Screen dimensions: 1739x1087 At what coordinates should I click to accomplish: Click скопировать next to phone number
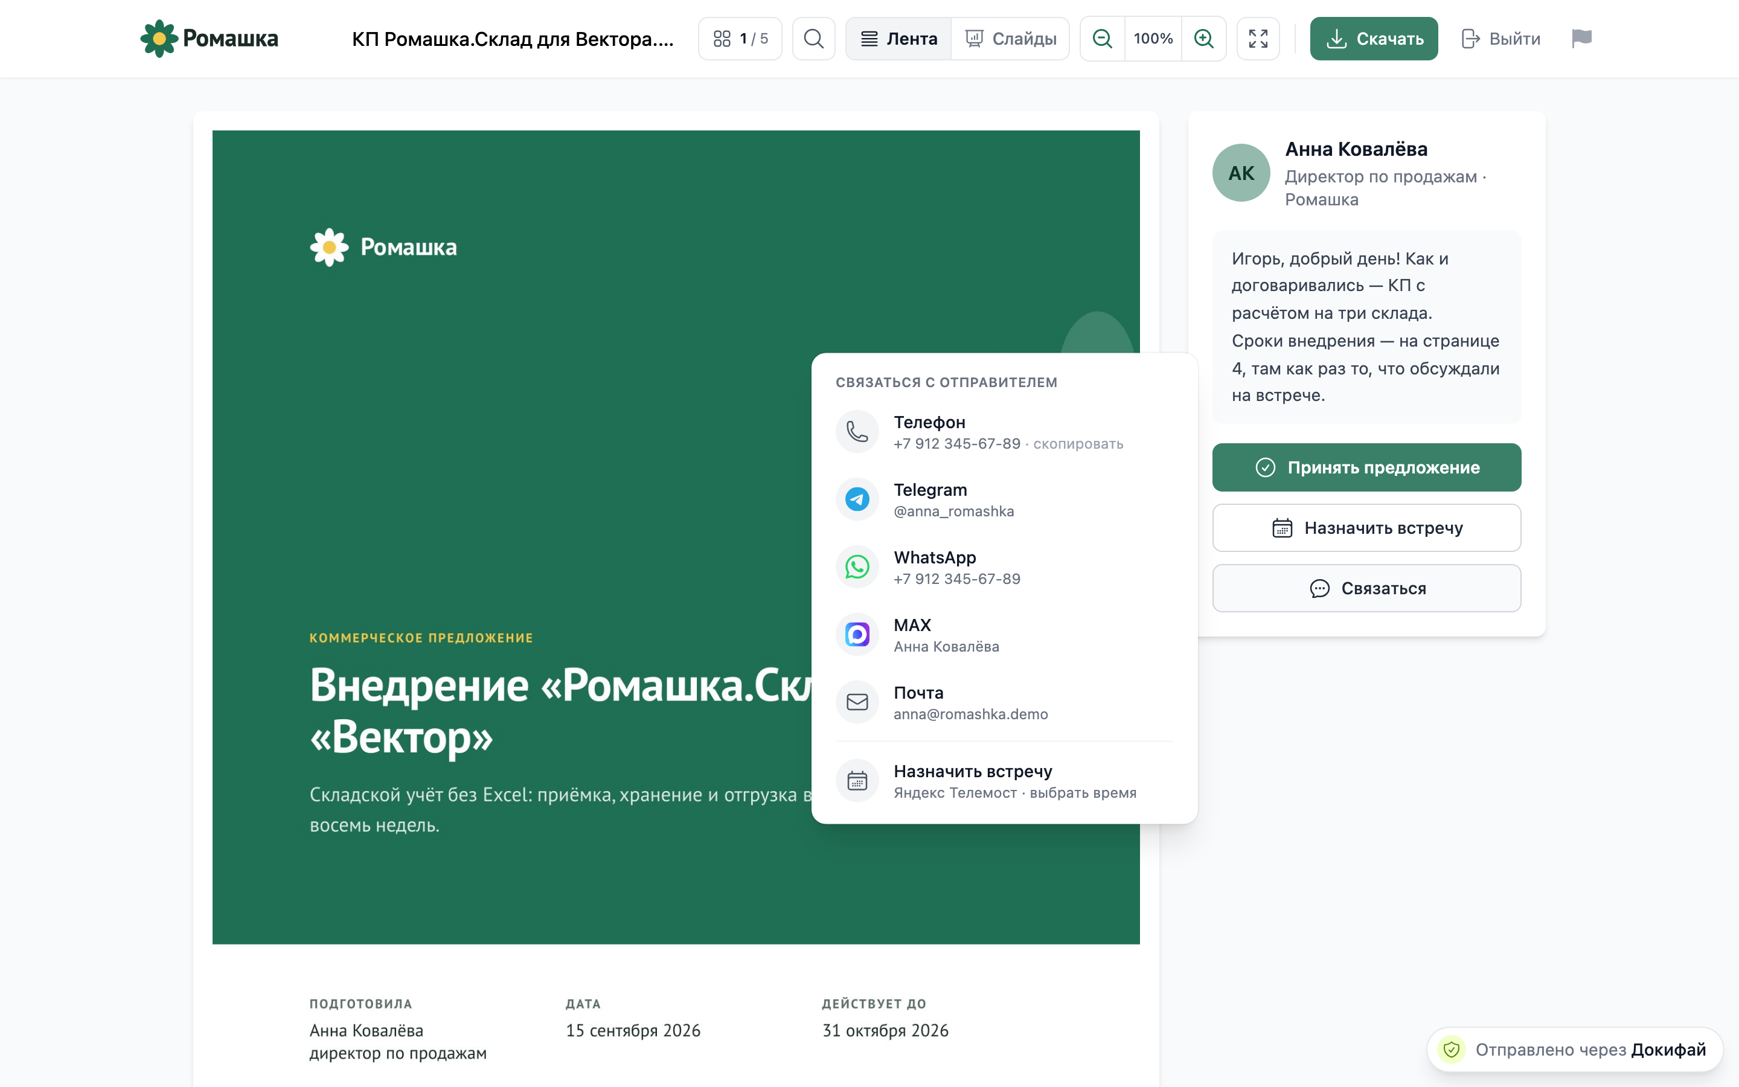1078,444
